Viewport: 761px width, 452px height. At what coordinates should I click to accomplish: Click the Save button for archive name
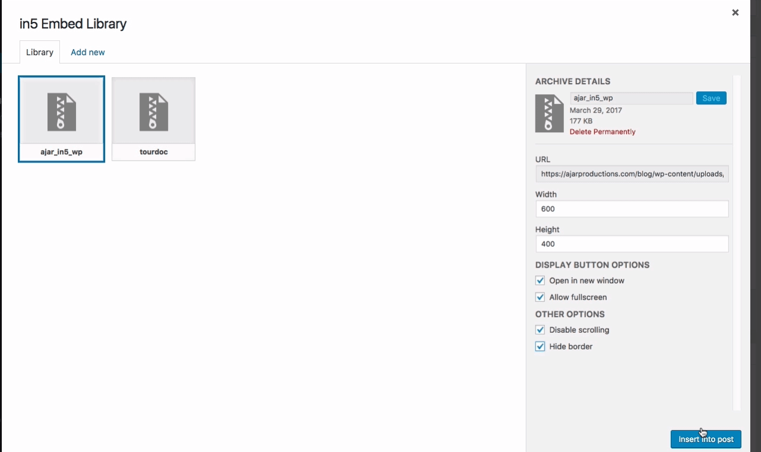(x=711, y=98)
